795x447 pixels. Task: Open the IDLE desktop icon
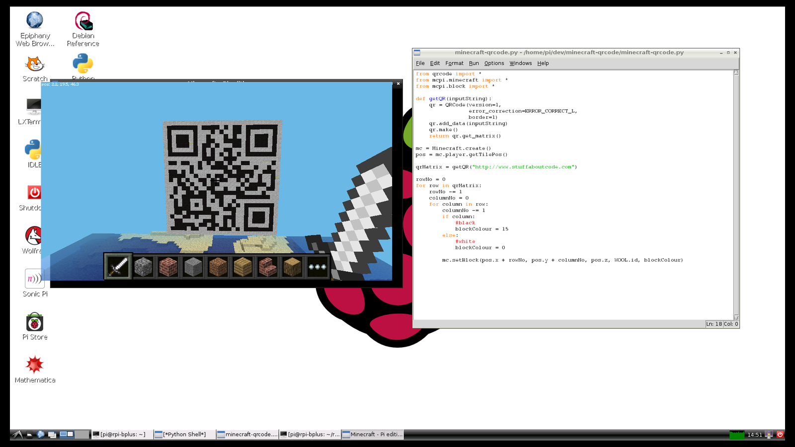tap(33, 154)
